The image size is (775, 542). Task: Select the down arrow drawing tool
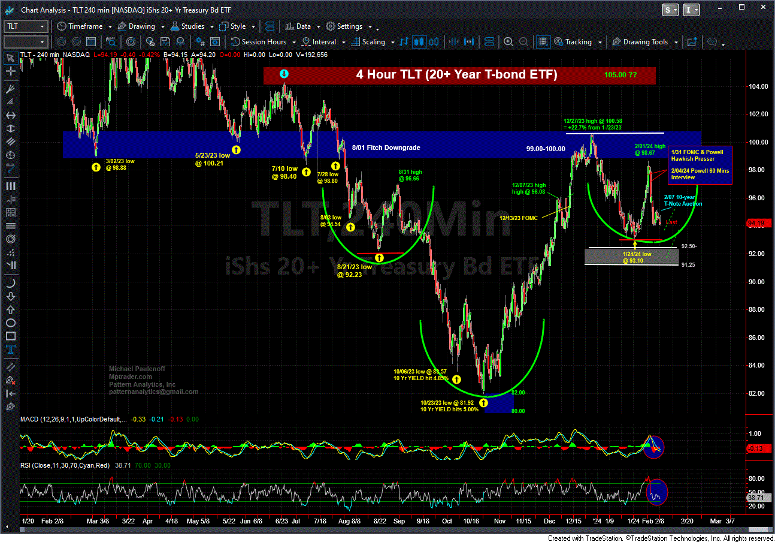tap(10, 296)
